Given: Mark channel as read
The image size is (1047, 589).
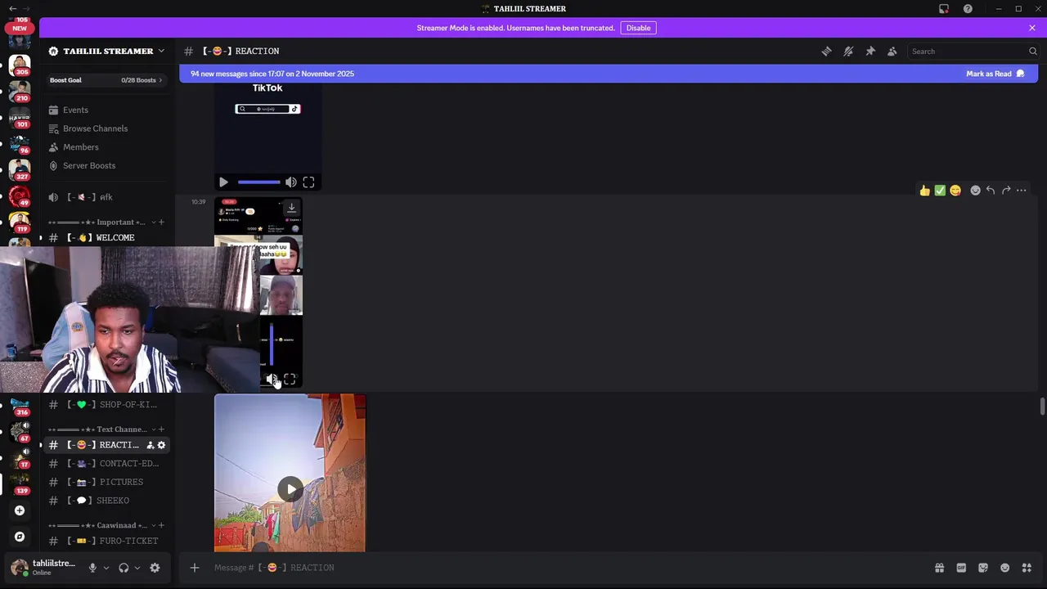Looking at the screenshot, I should click(995, 74).
